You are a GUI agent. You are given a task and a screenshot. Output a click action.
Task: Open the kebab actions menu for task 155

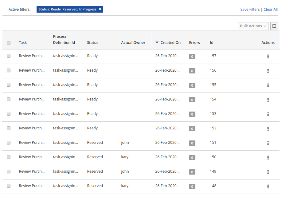coord(268,85)
